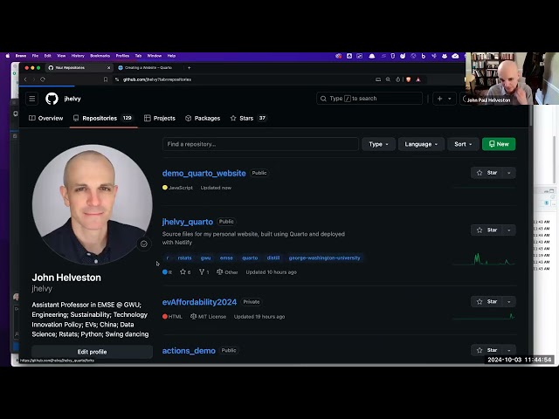Screen dimensions: 559x419
Task: Bookmark the page with the bookmark icon
Action: tap(106, 79)
